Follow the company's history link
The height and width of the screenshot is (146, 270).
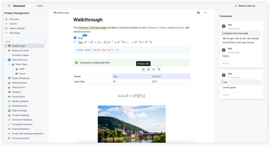(x=157, y=27)
